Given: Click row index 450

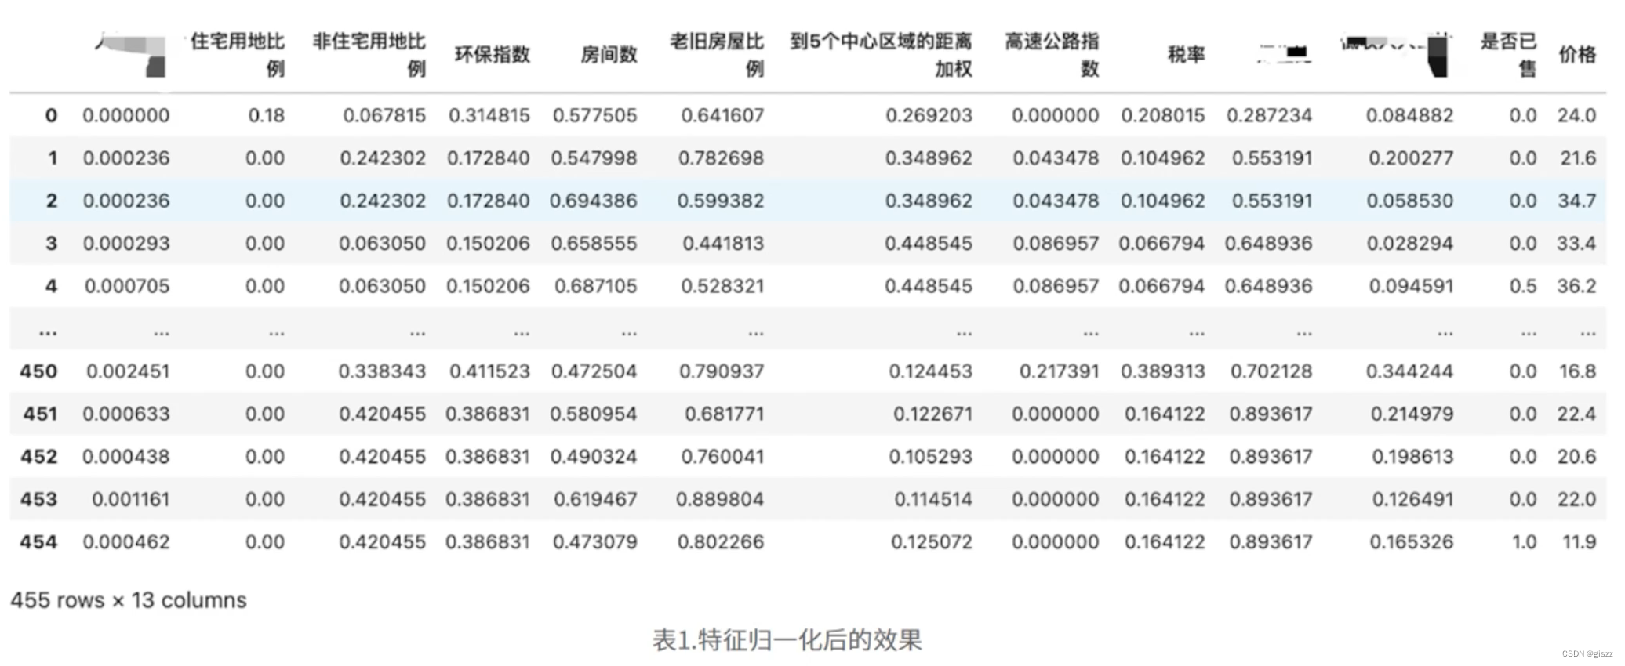Looking at the screenshot, I should [x=39, y=371].
